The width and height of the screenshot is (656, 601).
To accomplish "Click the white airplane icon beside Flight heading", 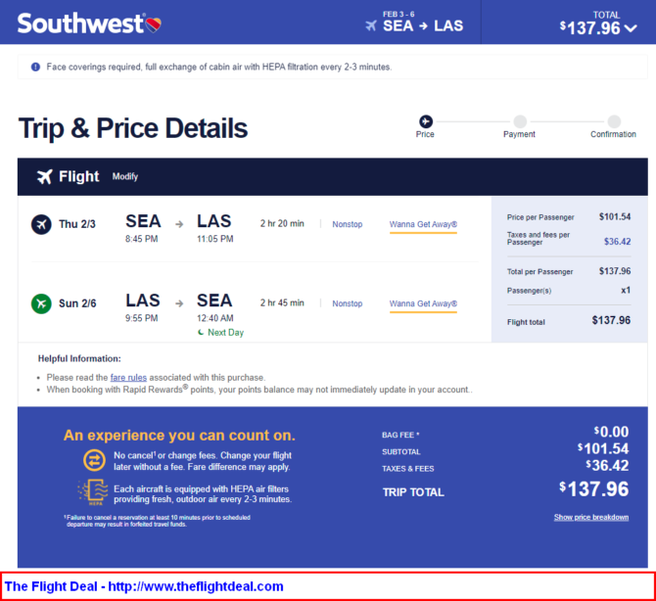I will pyautogui.click(x=44, y=176).
